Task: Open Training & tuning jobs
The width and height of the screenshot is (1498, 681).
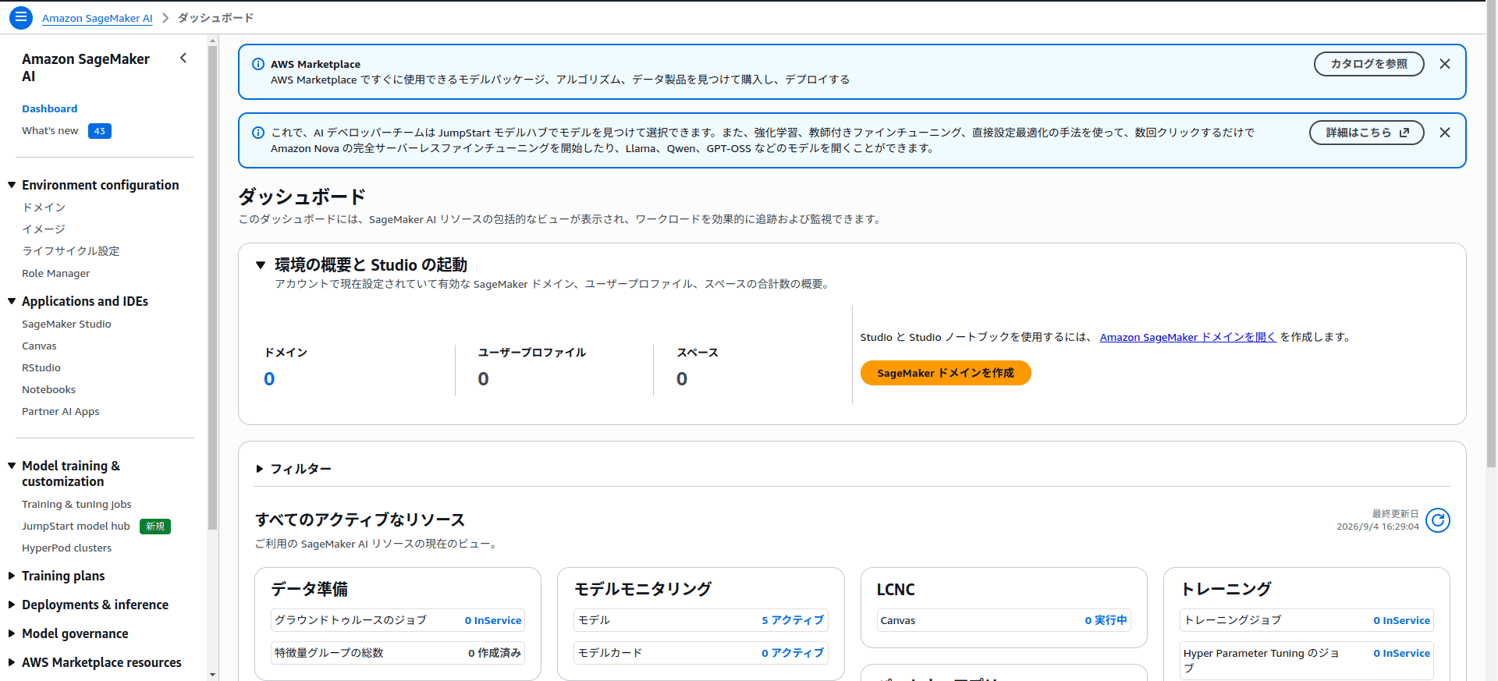Action: (76, 505)
